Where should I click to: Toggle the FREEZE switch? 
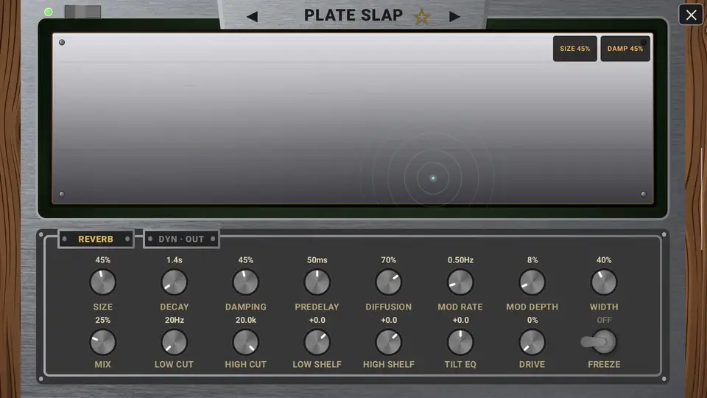coord(599,342)
